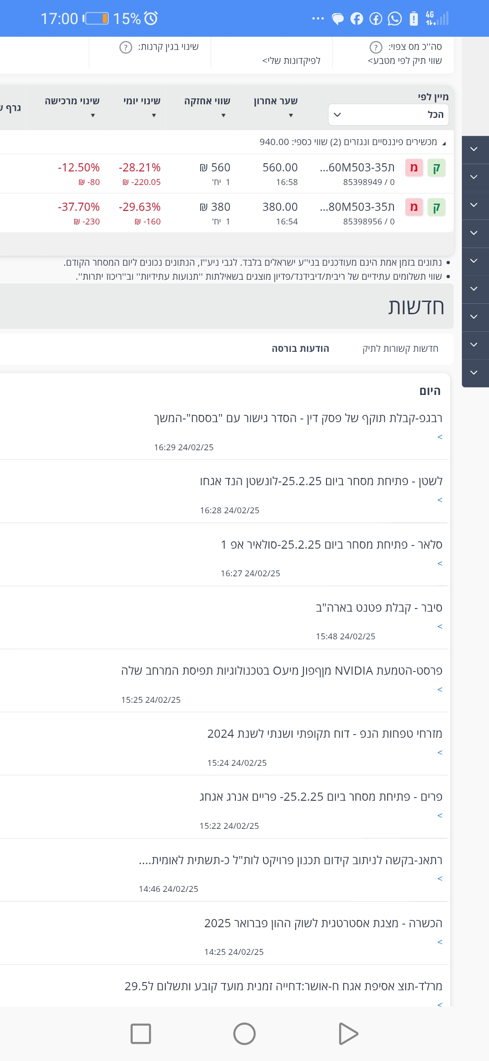This screenshot has height=1061, width=489.
Task: Expand the second chevron in the dark side panel
Action: click(474, 177)
